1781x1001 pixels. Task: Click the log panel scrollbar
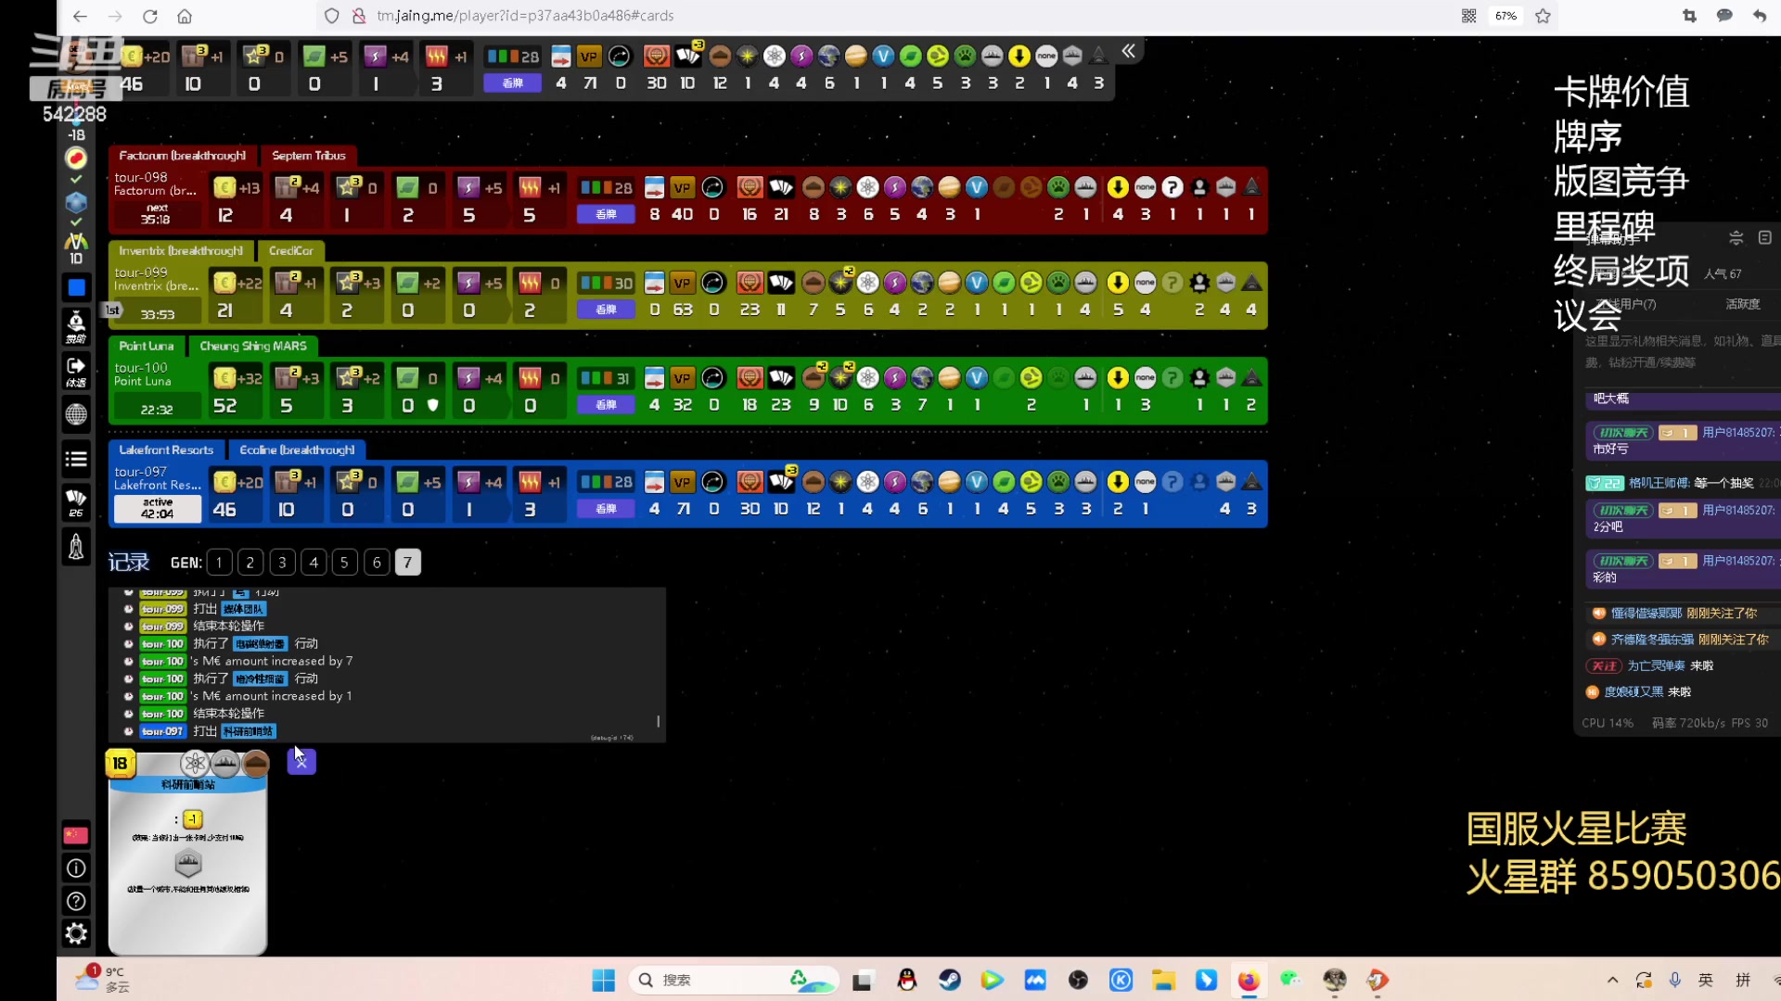658,721
